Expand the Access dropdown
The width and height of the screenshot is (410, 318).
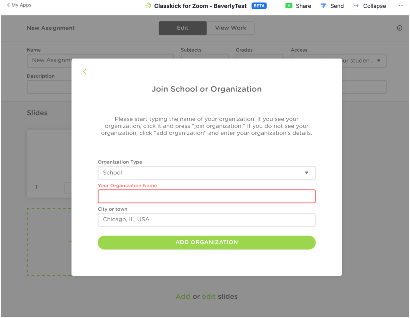[x=379, y=61]
